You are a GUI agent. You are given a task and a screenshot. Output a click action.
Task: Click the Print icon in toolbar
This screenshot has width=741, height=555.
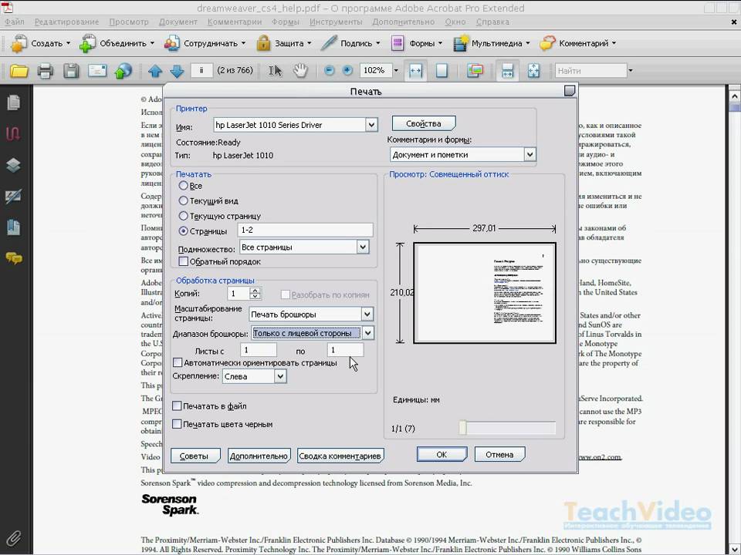[x=46, y=71]
